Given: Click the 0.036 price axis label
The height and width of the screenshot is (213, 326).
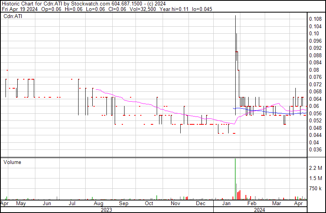Looking at the screenshot, I should click(315, 150).
